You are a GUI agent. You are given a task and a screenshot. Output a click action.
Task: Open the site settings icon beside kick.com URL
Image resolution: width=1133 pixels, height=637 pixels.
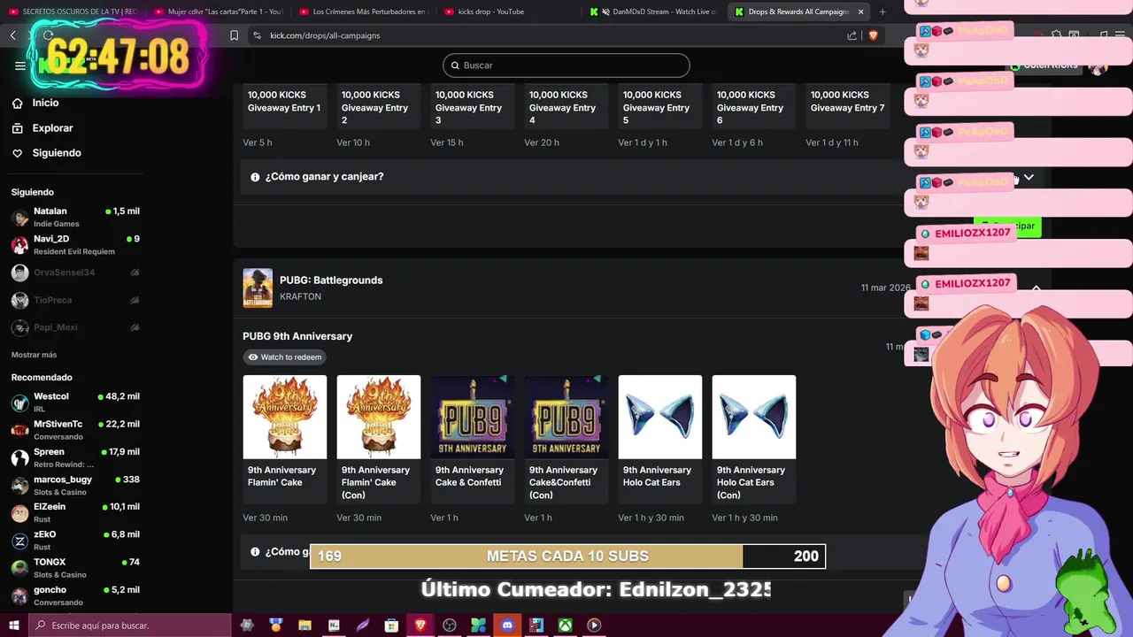(x=257, y=35)
